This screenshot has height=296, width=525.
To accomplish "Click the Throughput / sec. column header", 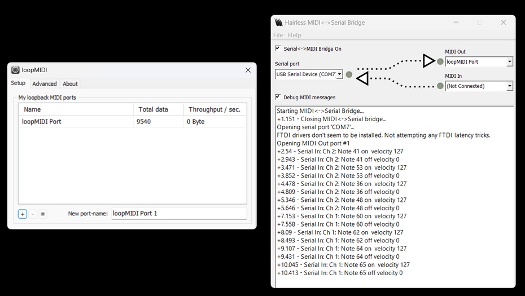I will 215,109.
